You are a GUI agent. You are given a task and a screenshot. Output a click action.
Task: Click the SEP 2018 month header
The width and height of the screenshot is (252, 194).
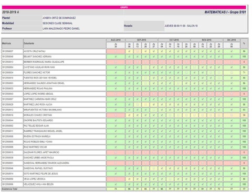141,40
